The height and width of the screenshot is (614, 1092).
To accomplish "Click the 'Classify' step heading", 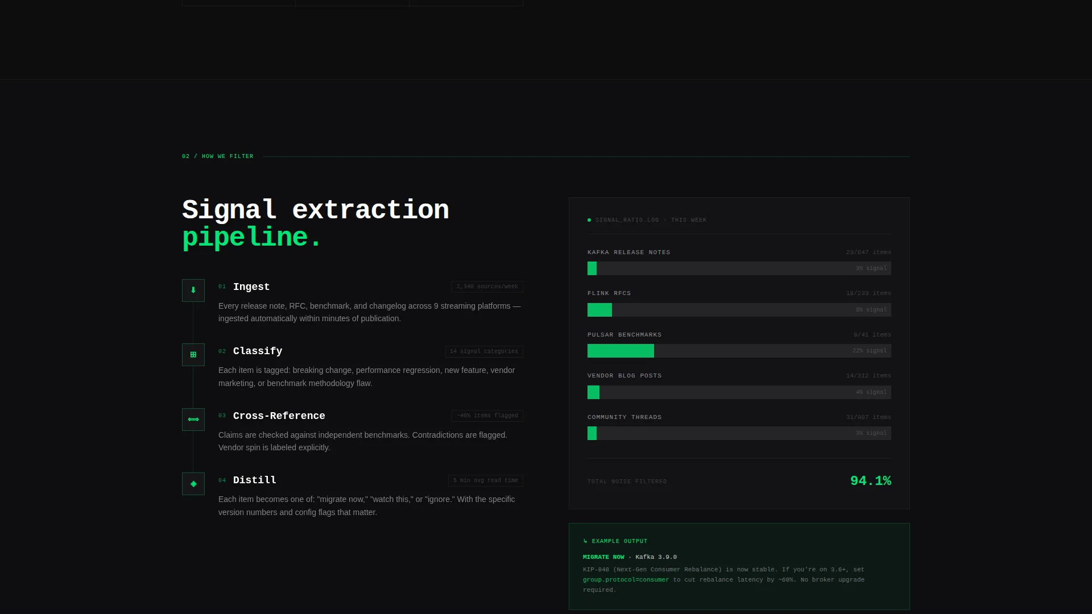I will coord(258,351).
